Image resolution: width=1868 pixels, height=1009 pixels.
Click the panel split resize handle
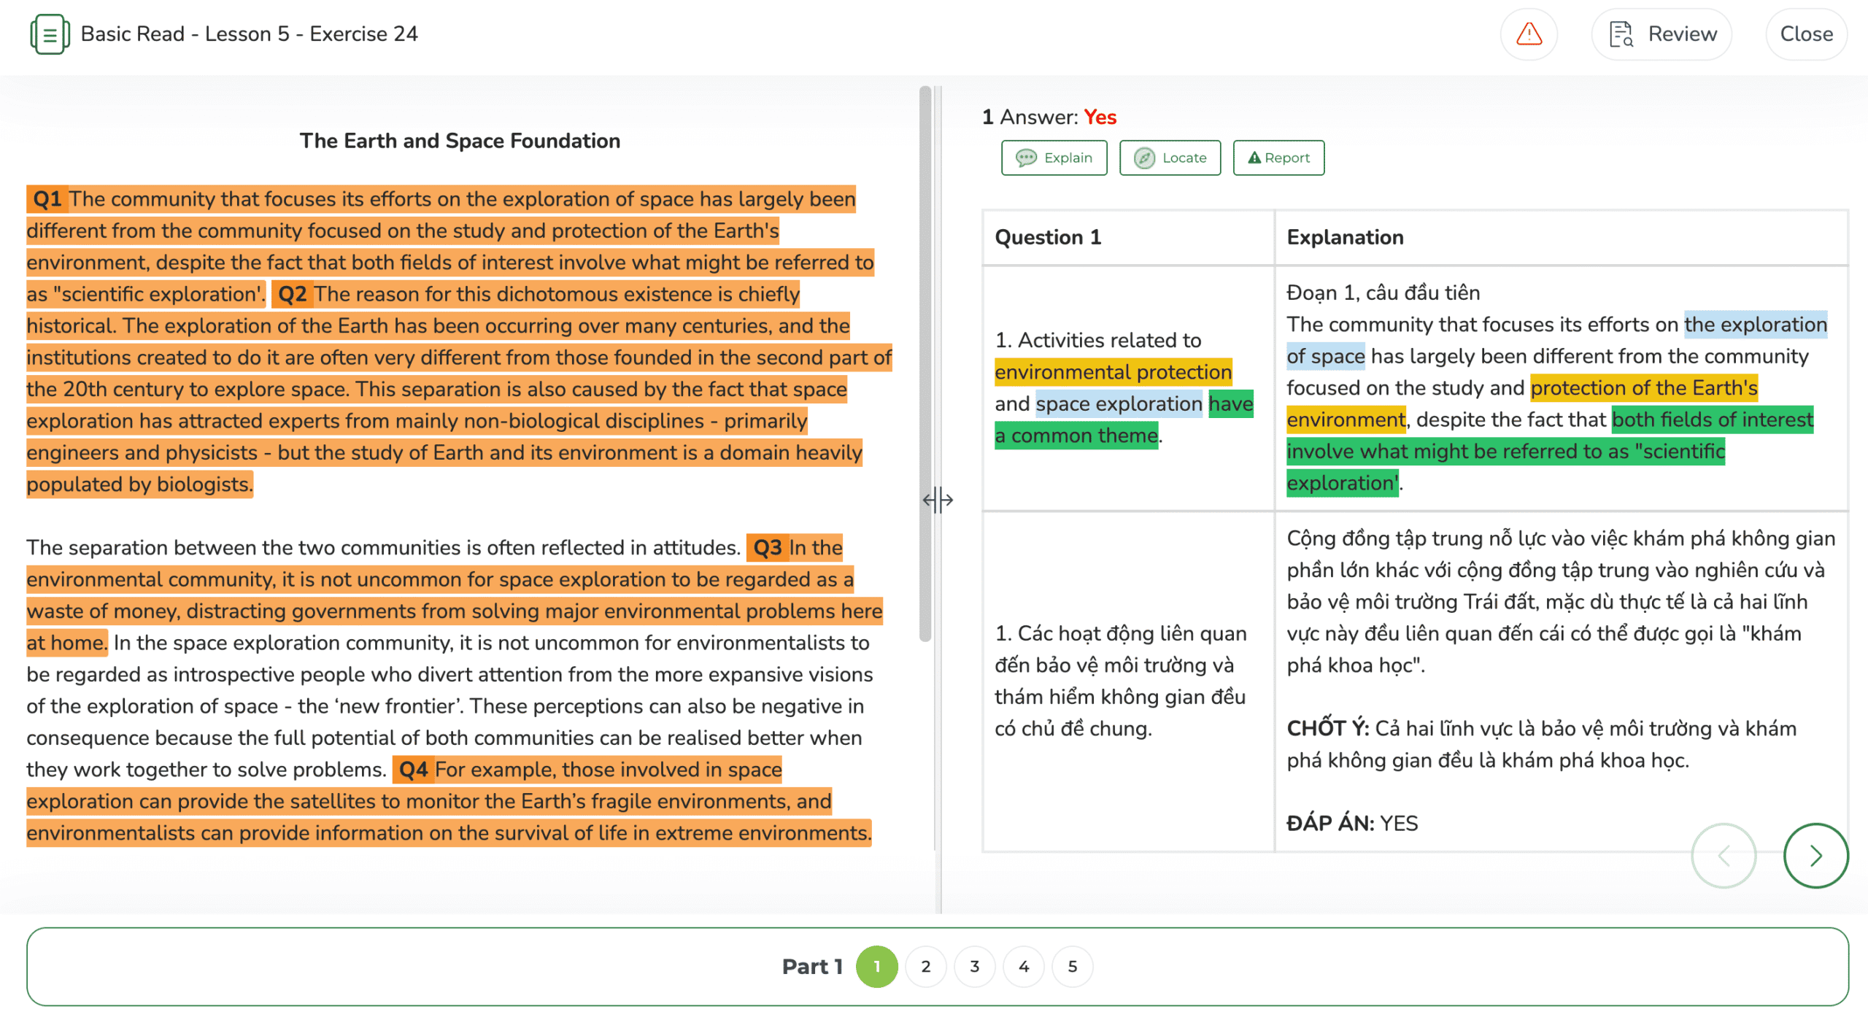tap(938, 500)
